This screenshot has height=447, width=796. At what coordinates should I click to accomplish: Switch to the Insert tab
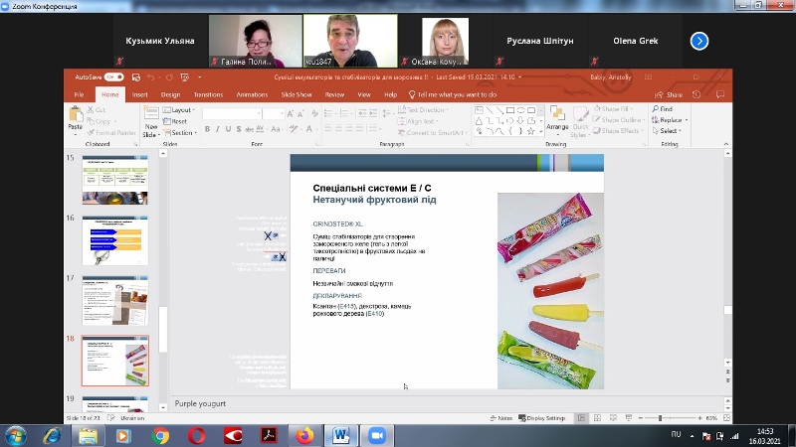click(139, 94)
